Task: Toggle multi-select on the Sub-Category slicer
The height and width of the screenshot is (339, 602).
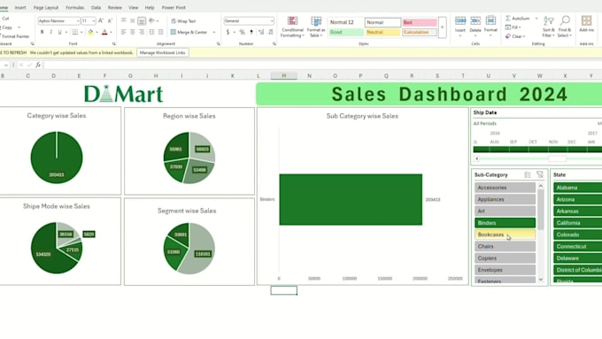Action: tap(528, 174)
